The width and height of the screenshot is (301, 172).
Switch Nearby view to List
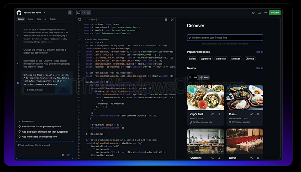click(x=193, y=78)
